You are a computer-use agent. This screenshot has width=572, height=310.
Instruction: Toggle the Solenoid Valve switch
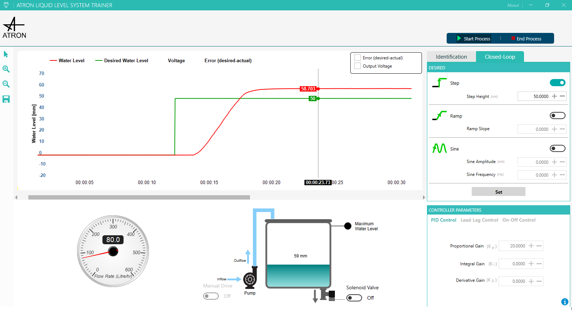(x=354, y=298)
